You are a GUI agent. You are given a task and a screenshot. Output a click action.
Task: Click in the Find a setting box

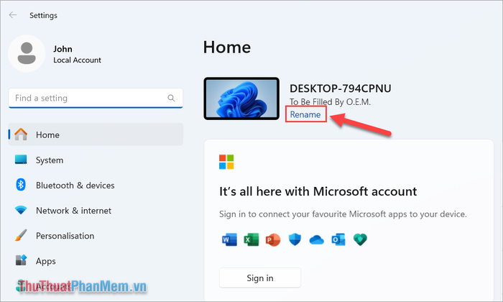pyautogui.click(x=86, y=98)
